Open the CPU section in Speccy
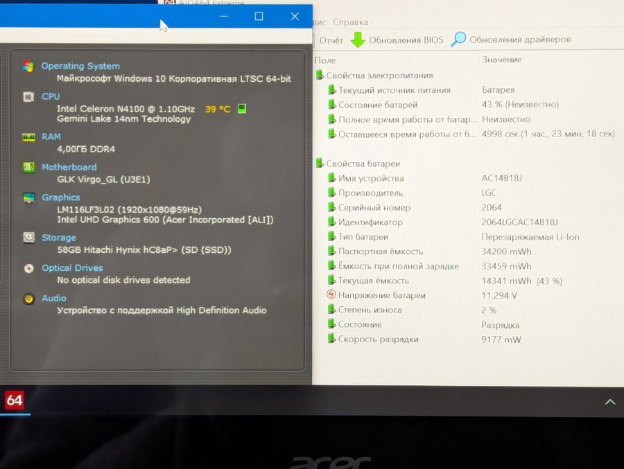This screenshot has height=469, width=624. (51, 96)
